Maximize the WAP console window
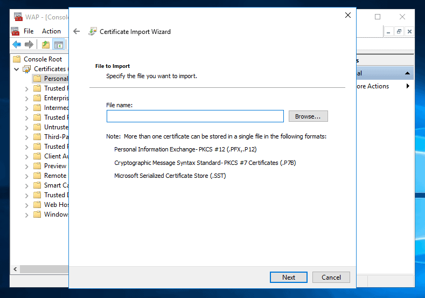The width and height of the screenshot is (425, 298). click(x=378, y=17)
